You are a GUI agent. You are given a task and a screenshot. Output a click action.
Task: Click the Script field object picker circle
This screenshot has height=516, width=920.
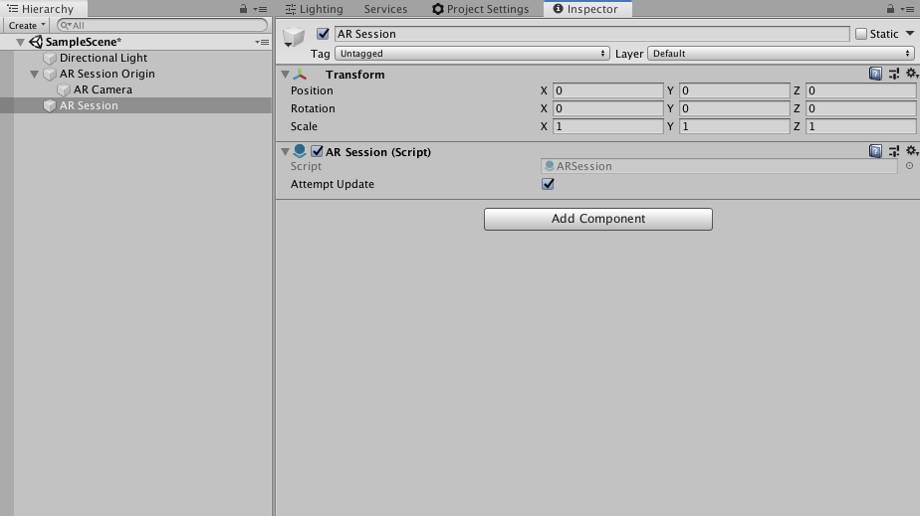click(x=909, y=166)
